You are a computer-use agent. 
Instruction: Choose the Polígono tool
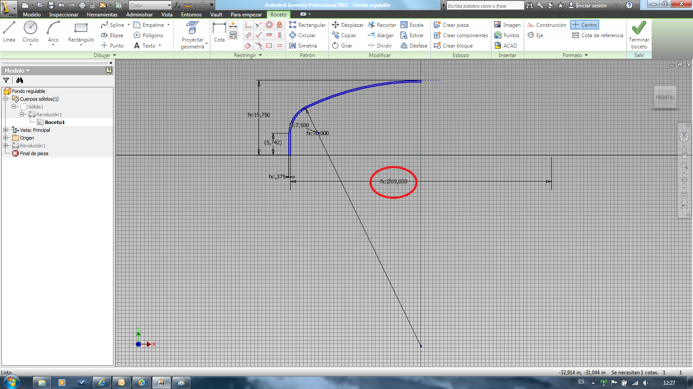point(148,35)
